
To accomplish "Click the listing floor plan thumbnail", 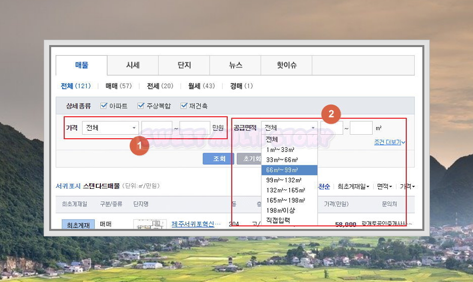I will (150, 224).
